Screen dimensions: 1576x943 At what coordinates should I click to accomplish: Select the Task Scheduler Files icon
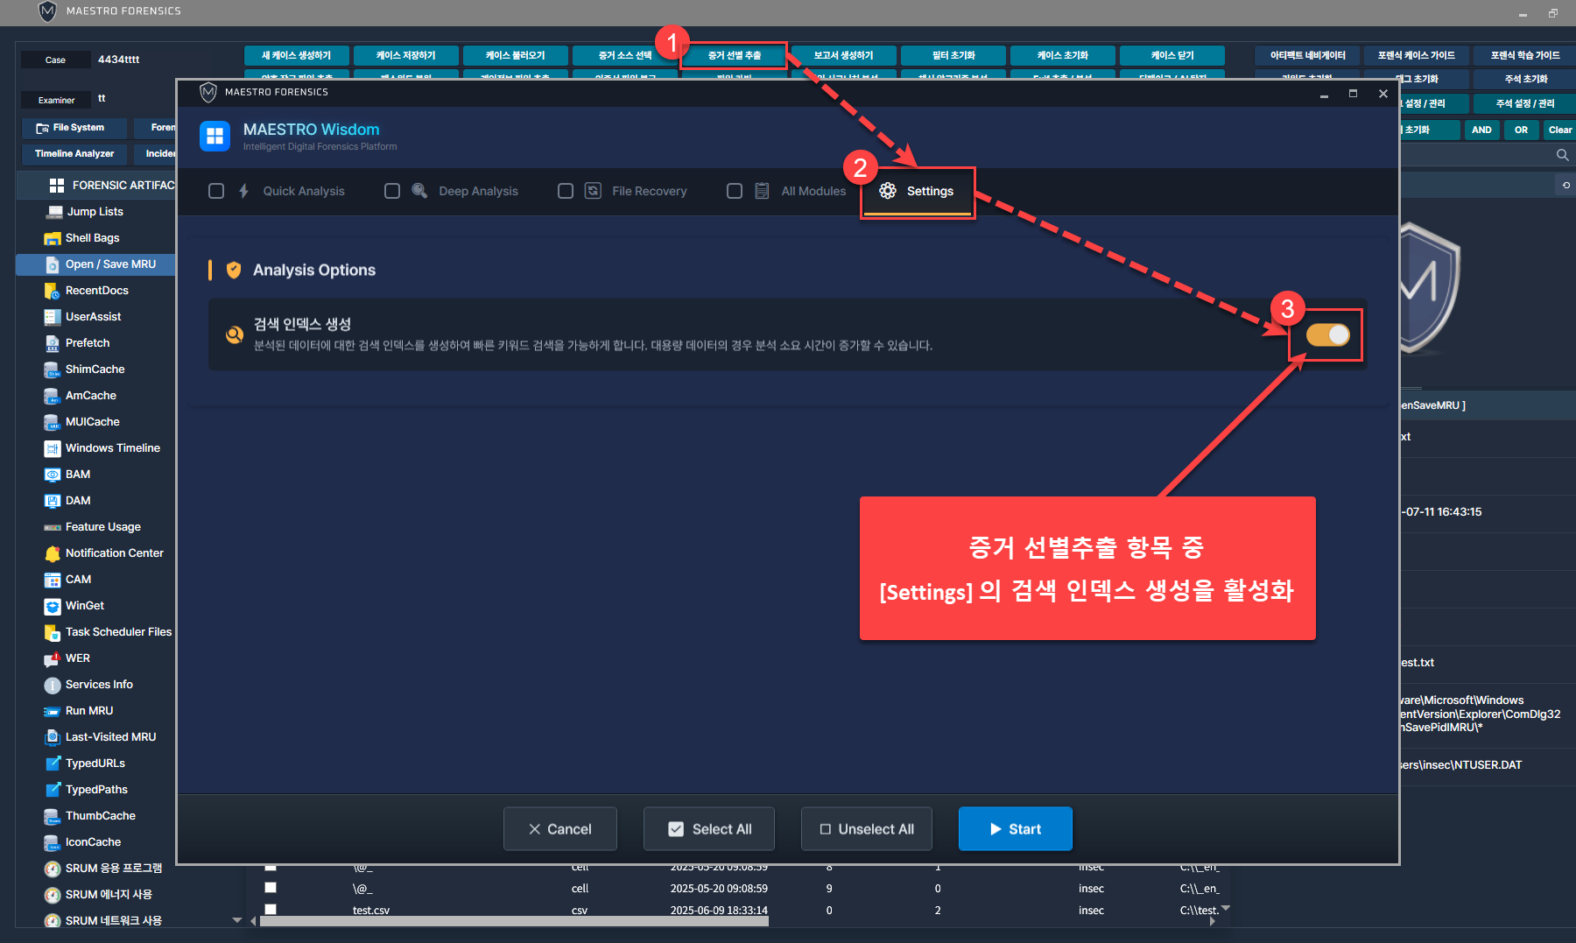point(53,632)
